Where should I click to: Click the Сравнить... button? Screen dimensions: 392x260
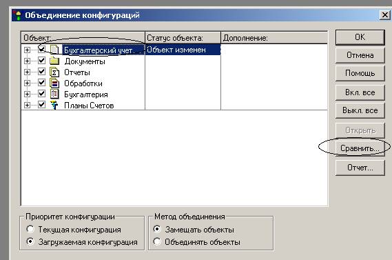[x=360, y=149]
